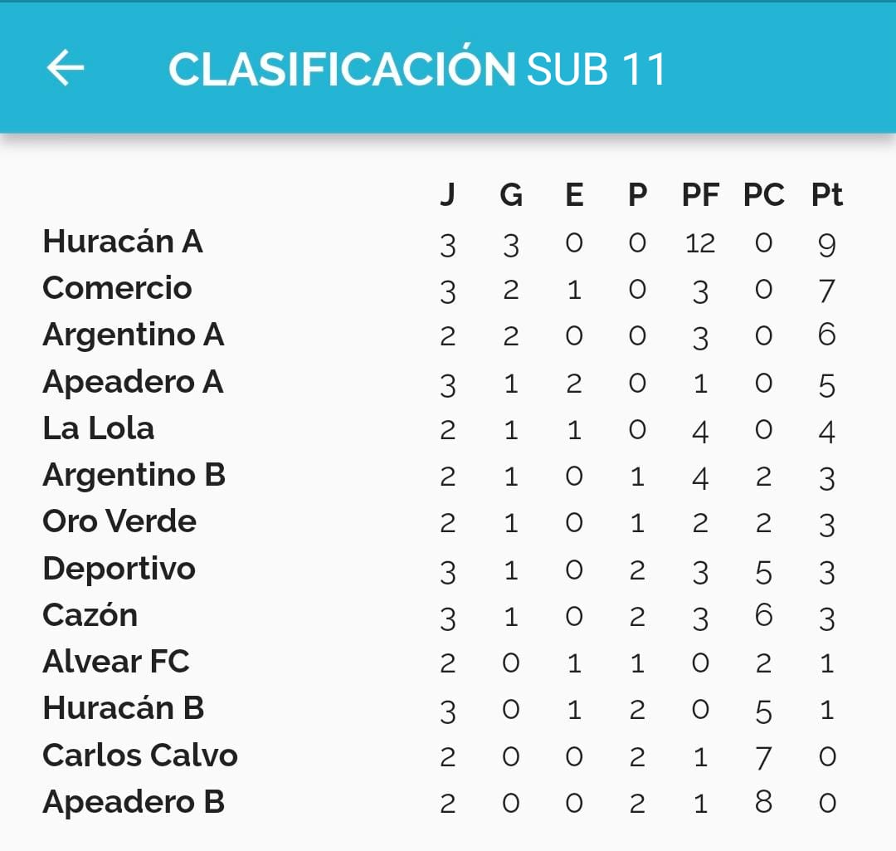Tap the Clasificación Sub 11 title
Viewport: 896px width, 851px height.
coord(417,69)
